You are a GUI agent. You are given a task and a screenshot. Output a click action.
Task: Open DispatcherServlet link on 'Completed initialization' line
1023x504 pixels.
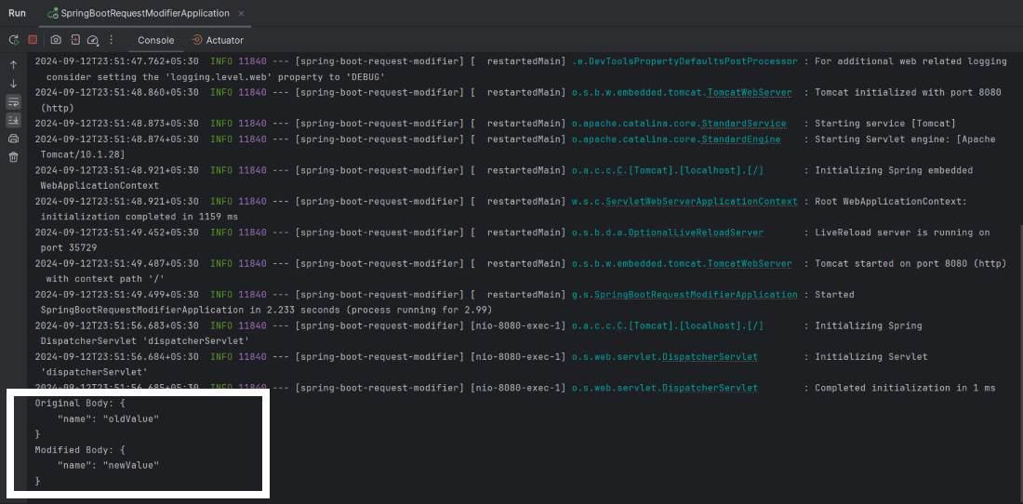click(710, 388)
